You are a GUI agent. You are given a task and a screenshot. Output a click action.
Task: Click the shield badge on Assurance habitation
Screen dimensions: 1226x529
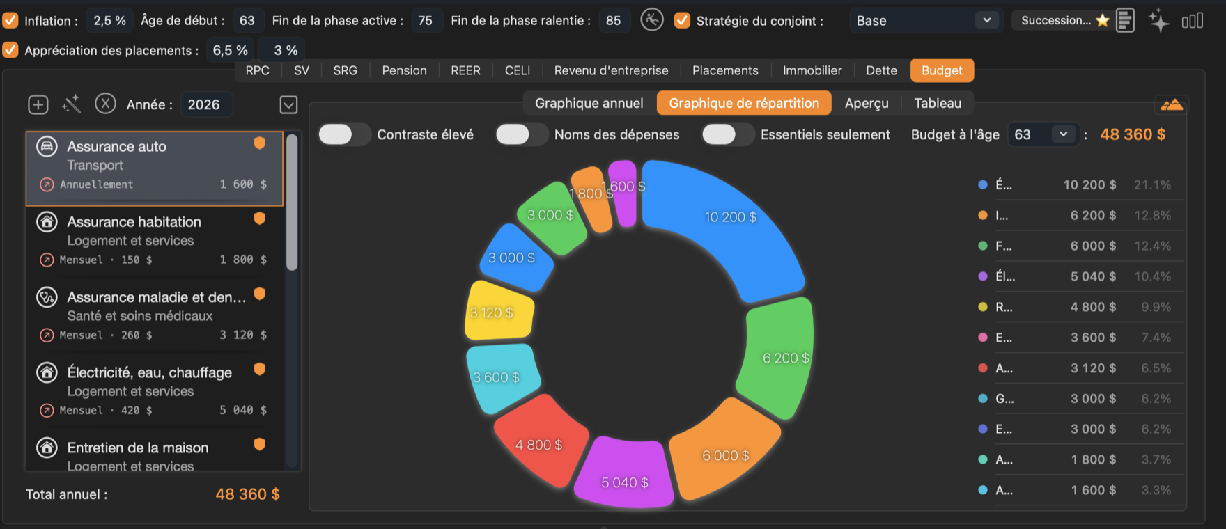(x=260, y=219)
